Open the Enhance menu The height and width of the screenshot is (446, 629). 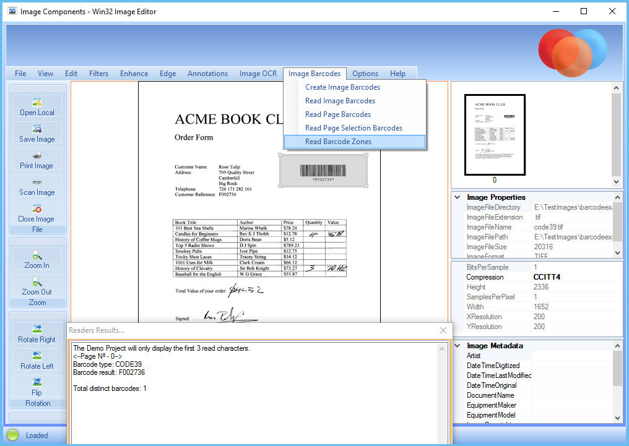(134, 74)
